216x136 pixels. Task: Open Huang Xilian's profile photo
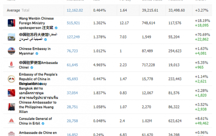[11, 107]
